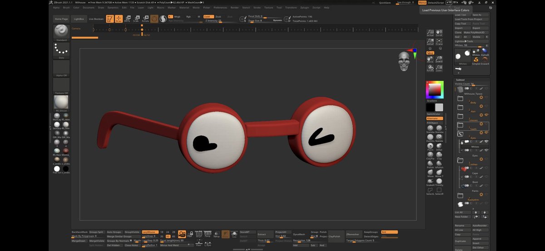The height and width of the screenshot is (251, 545).
Task: Open the Brush menu
Action: click(66, 8)
